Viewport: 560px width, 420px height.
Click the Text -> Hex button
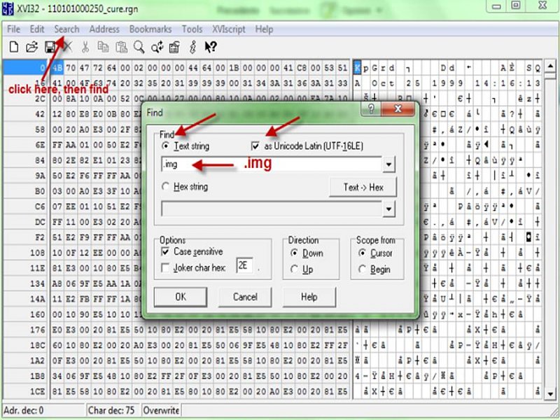click(363, 188)
